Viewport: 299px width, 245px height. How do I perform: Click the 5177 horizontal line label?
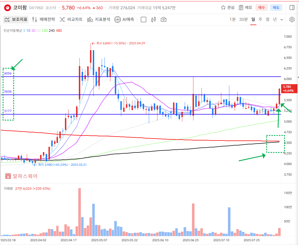click(x=8, y=111)
